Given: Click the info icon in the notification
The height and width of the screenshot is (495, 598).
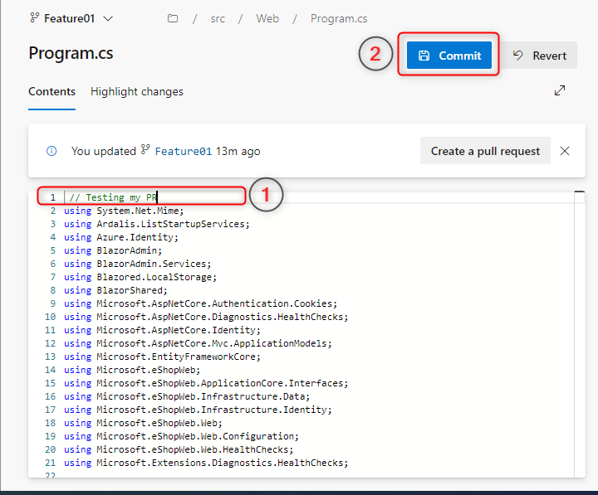Looking at the screenshot, I should (x=51, y=151).
